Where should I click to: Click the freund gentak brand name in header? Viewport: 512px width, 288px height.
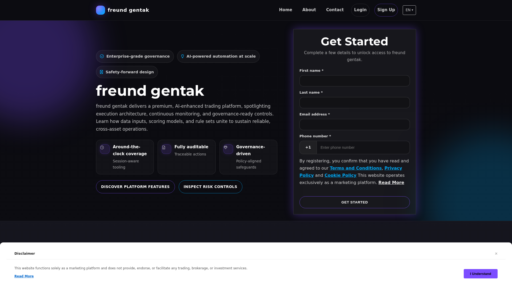128,10
